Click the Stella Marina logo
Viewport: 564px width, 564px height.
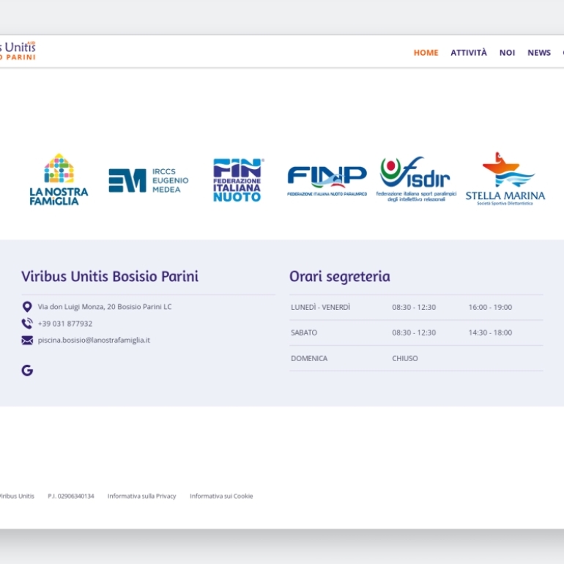[x=505, y=179]
